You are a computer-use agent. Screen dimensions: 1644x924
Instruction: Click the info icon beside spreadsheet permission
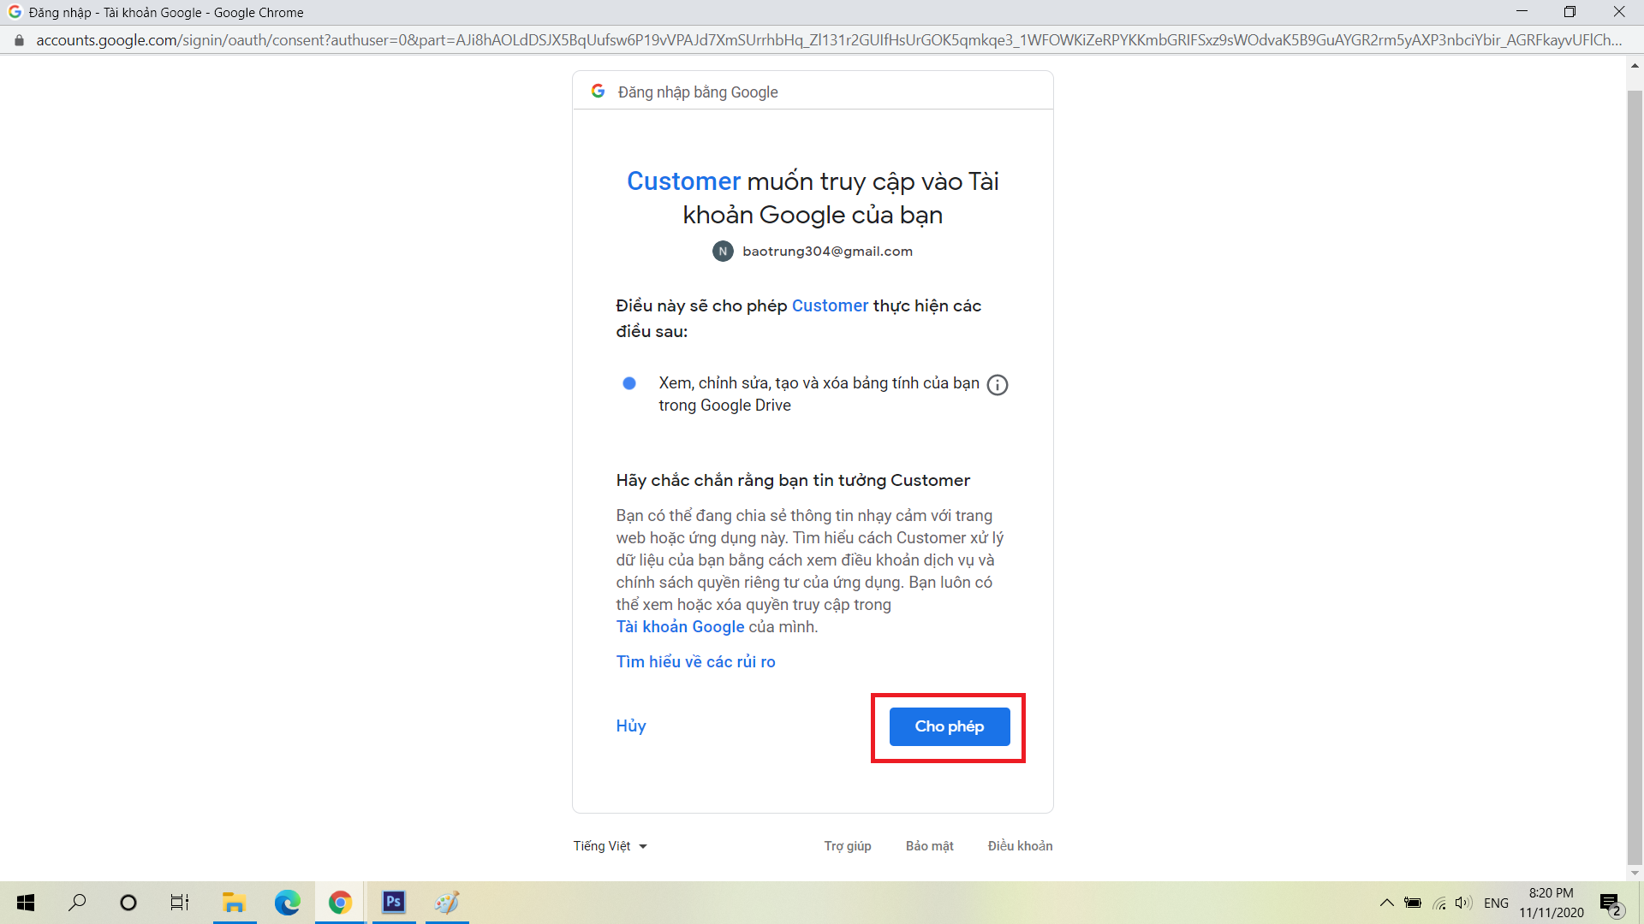pos(998,385)
